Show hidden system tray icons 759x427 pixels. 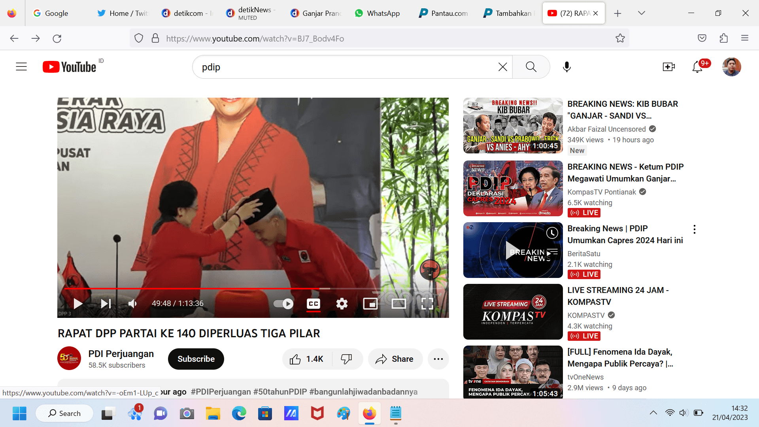(x=653, y=413)
